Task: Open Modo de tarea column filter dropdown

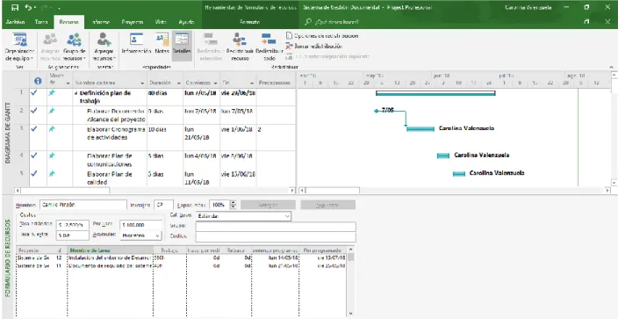Action: click(68, 83)
